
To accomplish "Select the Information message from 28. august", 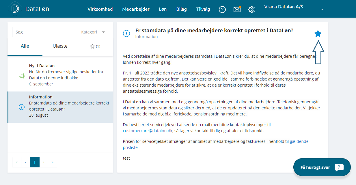I will tap(60, 107).
